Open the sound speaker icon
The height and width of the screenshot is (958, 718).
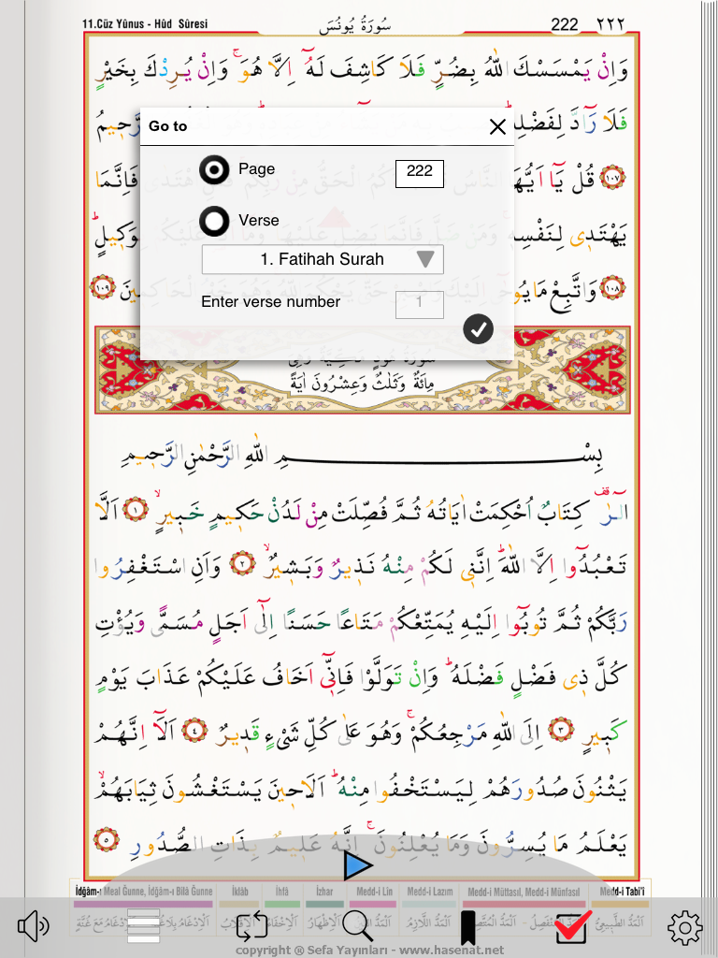34,926
